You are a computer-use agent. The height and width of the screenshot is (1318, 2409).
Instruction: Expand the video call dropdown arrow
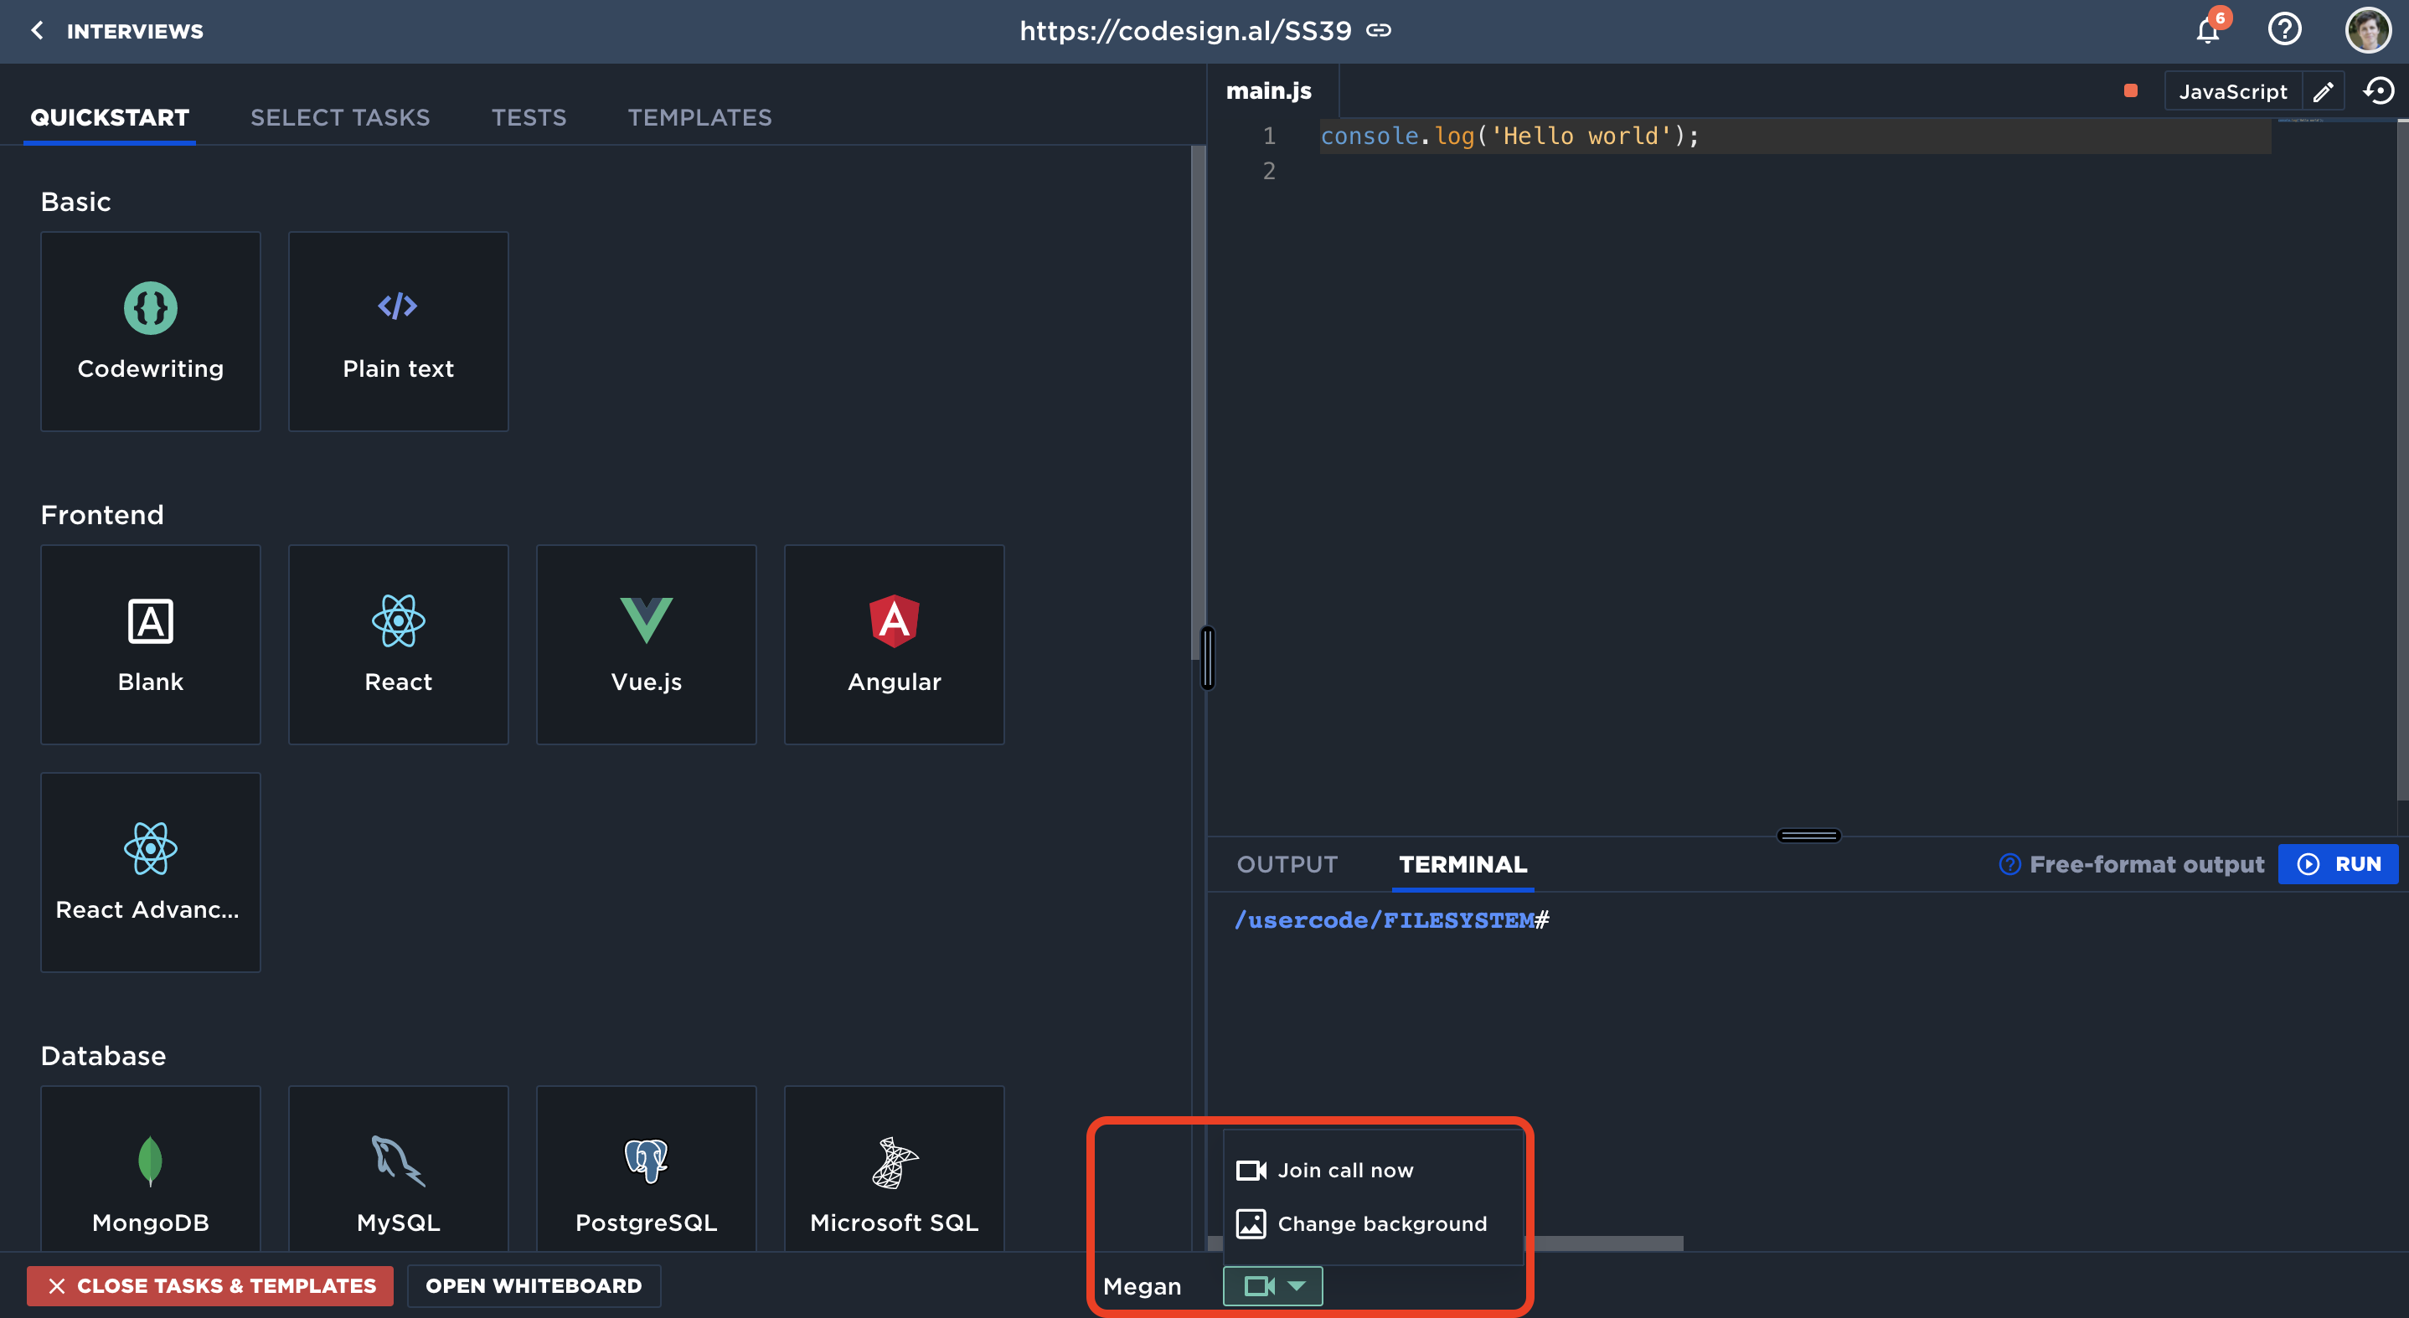1296,1286
